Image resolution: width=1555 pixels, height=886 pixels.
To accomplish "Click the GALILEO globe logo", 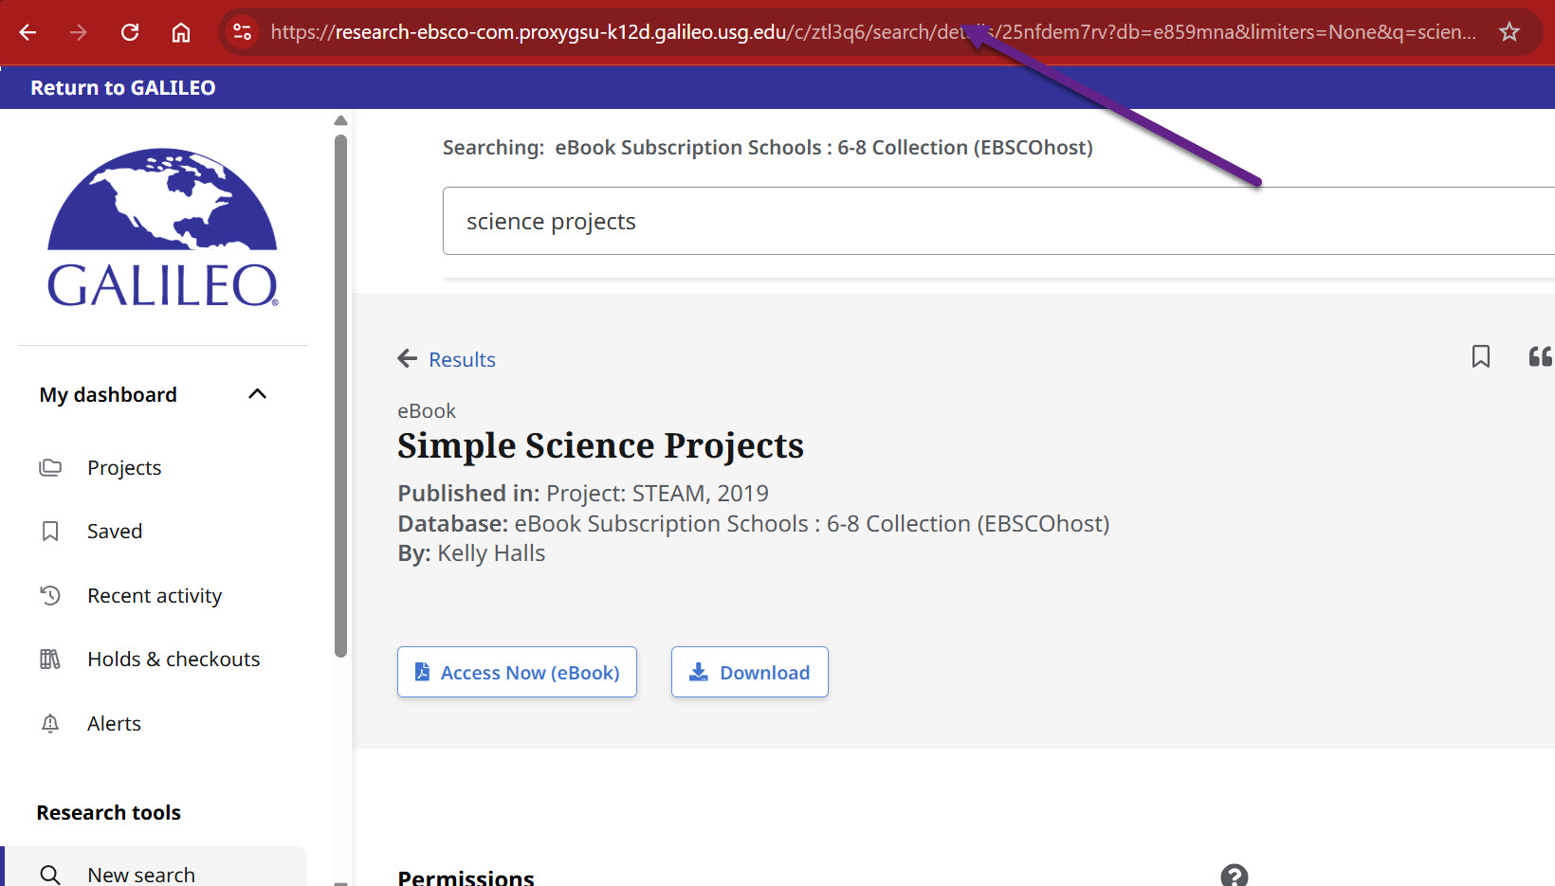I will tap(162, 227).
